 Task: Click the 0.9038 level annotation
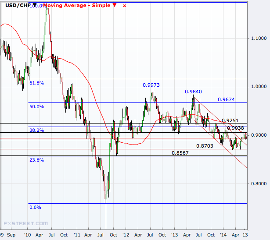click(x=235, y=128)
